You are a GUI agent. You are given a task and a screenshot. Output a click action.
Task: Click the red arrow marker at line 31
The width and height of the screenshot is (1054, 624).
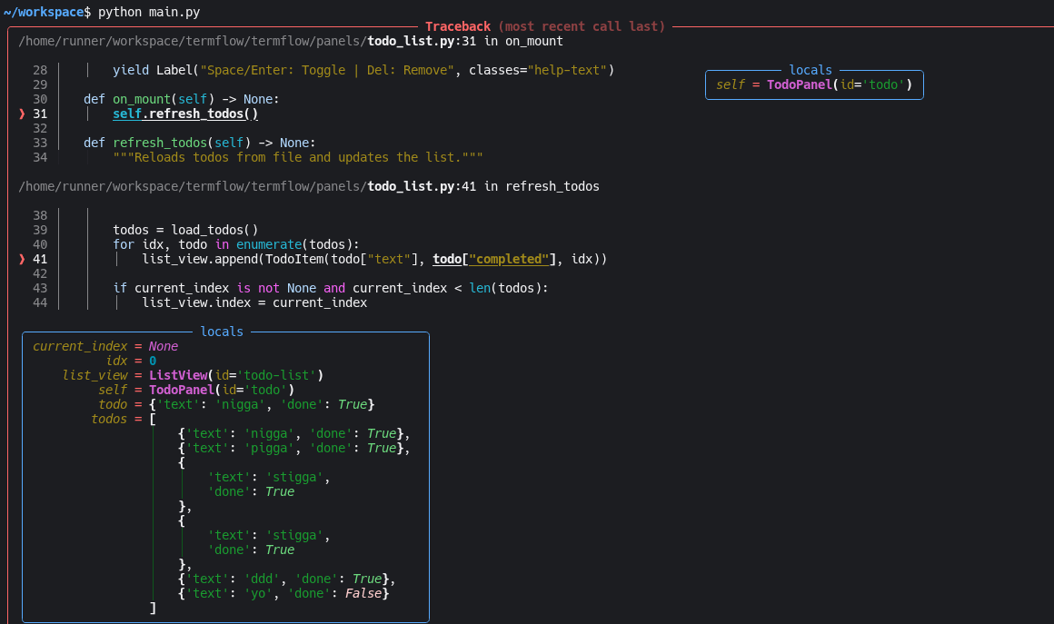pyautogui.click(x=22, y=114)
